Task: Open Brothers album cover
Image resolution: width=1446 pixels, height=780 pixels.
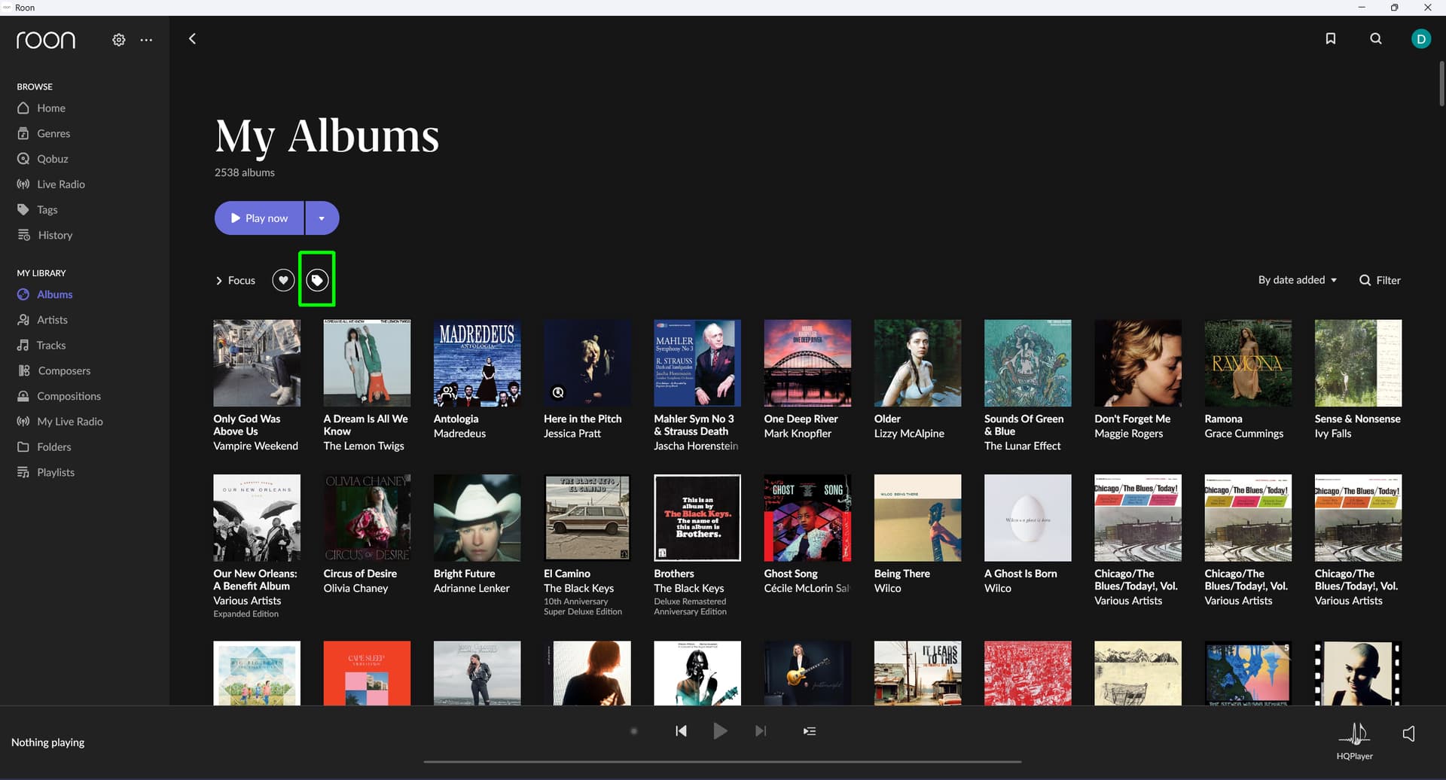Action: [697, 518]
